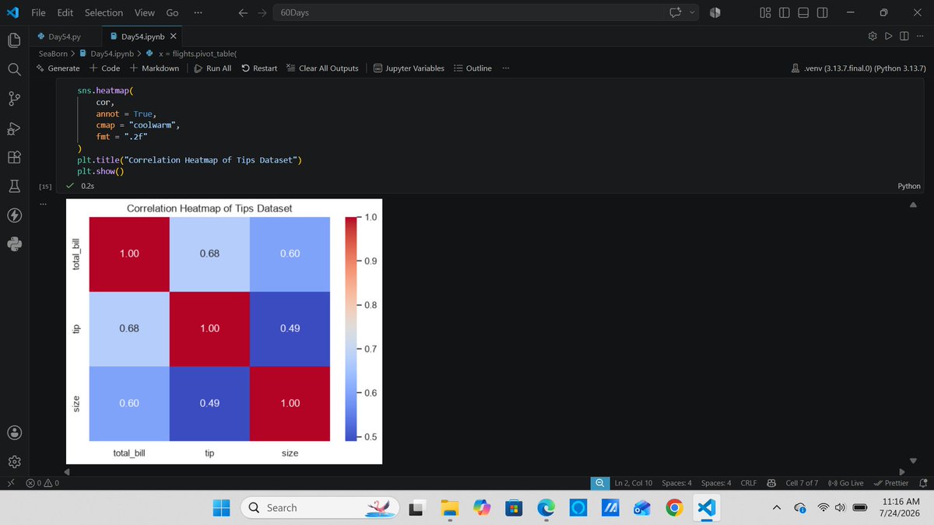Screen dimensions: 934x525
Task: Go forward in navigation history
Action: tap(262, 12)
